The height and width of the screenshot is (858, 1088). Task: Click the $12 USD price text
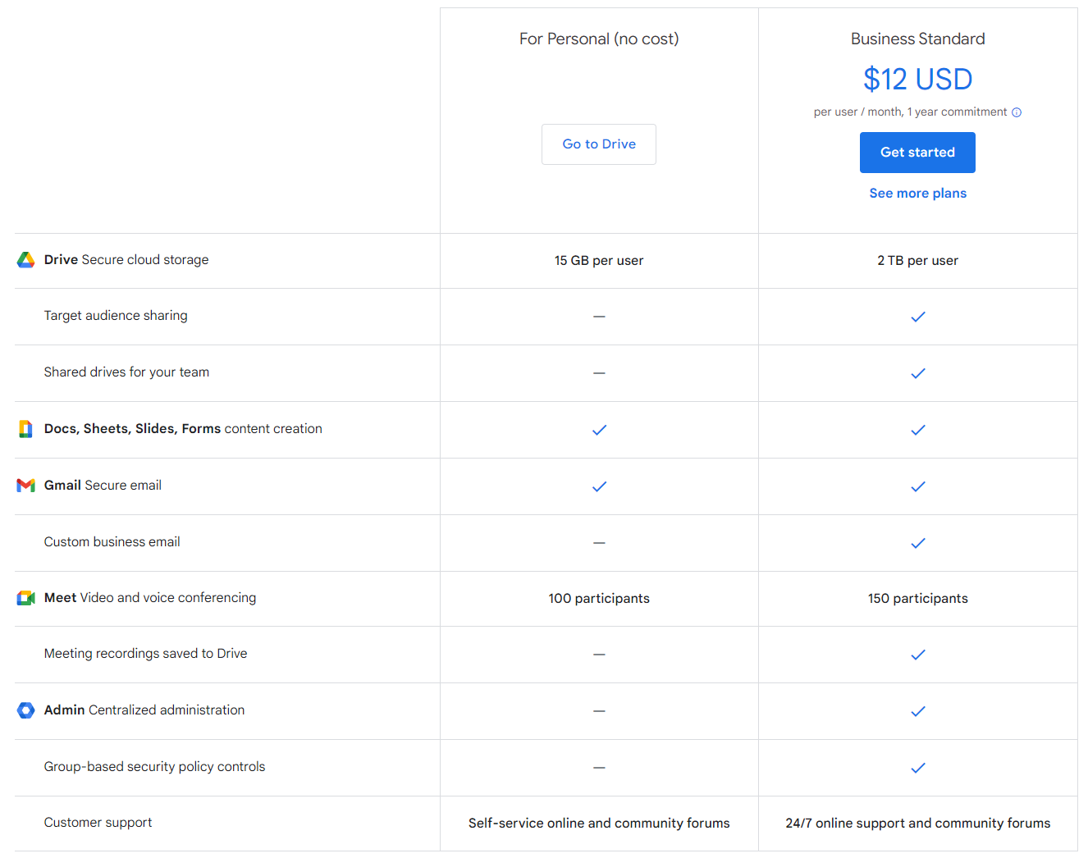point(917,79)
